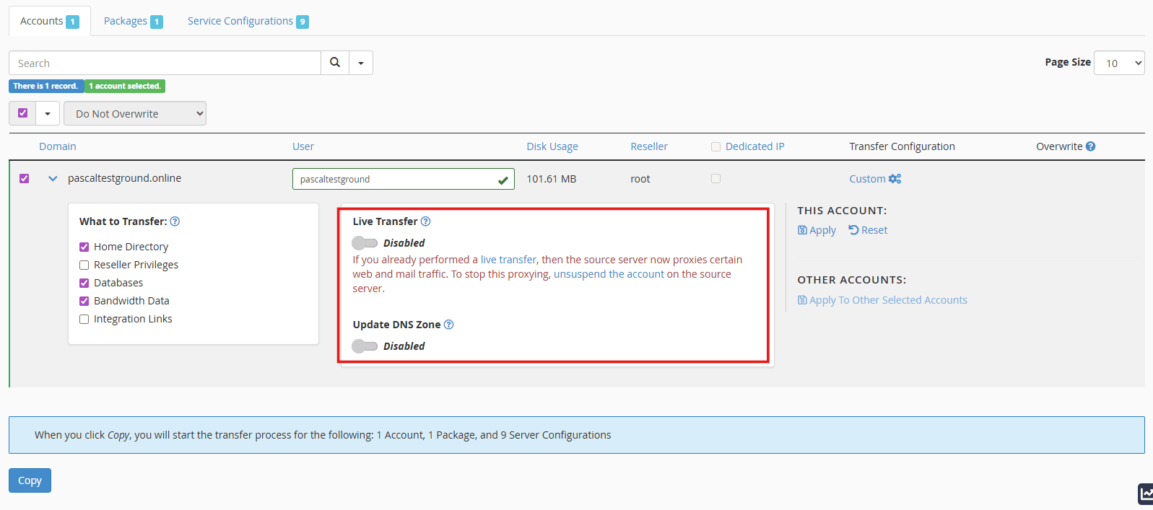Open the Page Size dropdown
The height and width of the screenshot is (510, 1153).
(x=1119, y=63)
